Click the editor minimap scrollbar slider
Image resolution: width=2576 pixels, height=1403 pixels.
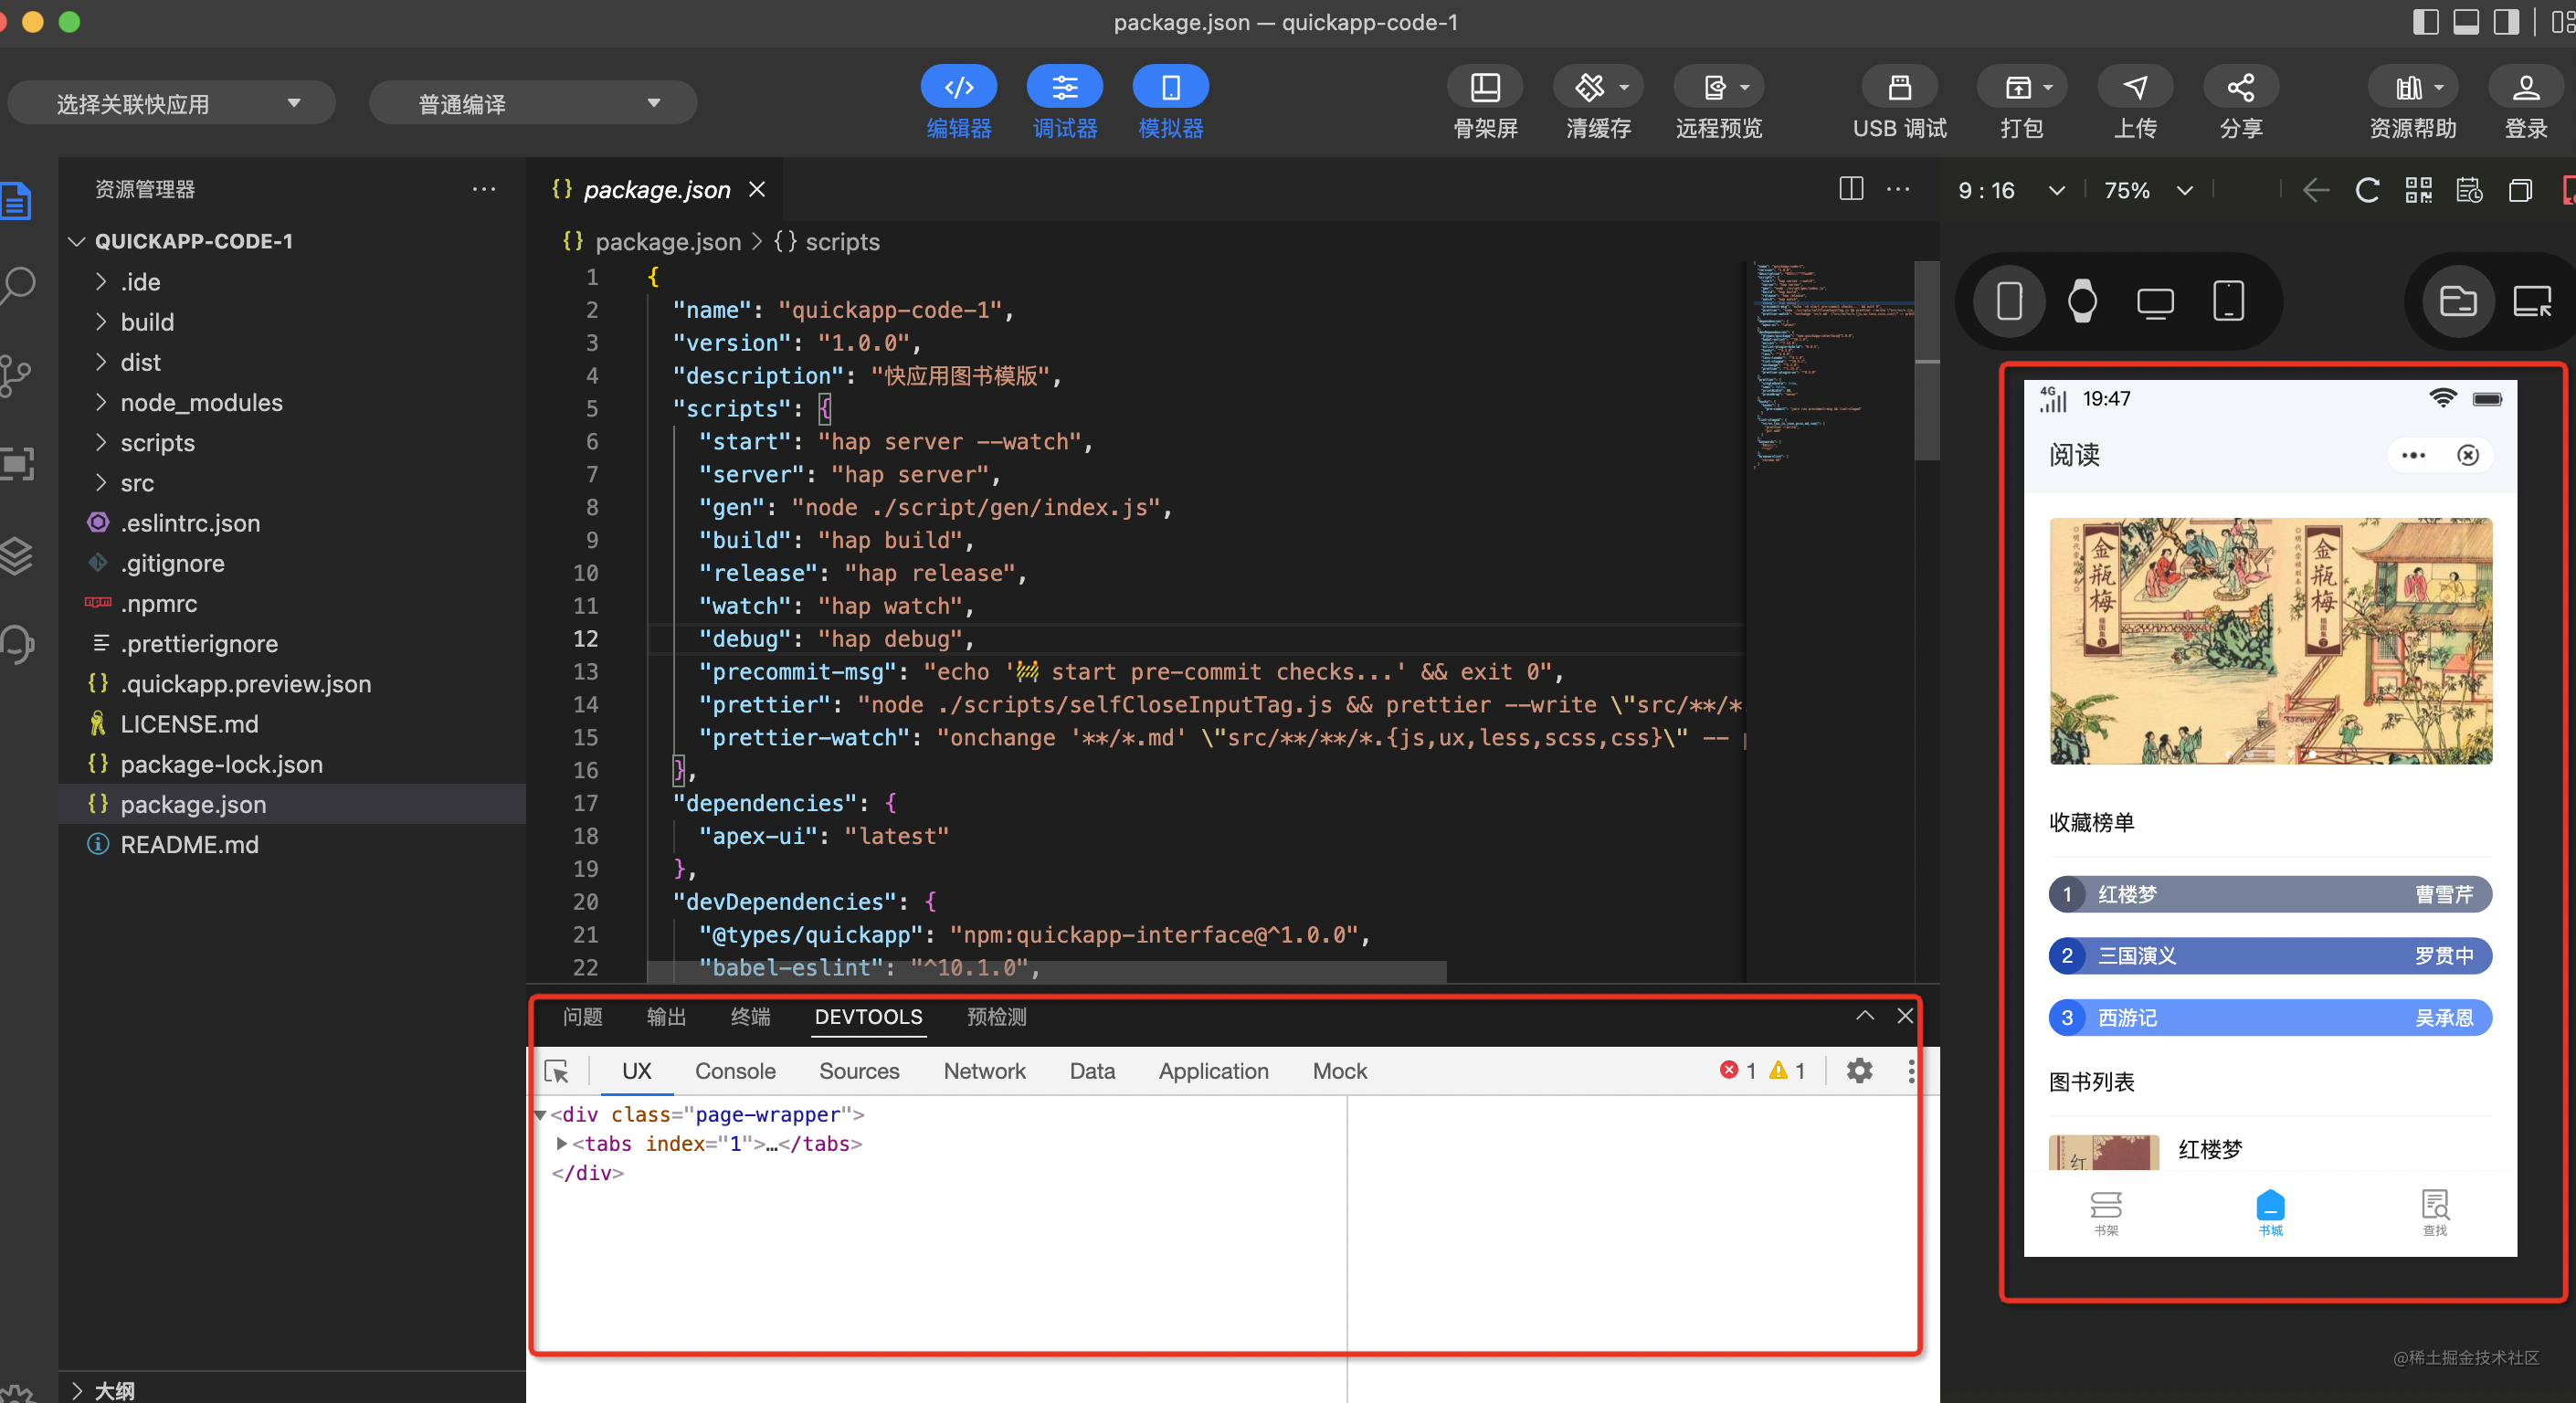pyautogui.click(x=1926, y=360)
